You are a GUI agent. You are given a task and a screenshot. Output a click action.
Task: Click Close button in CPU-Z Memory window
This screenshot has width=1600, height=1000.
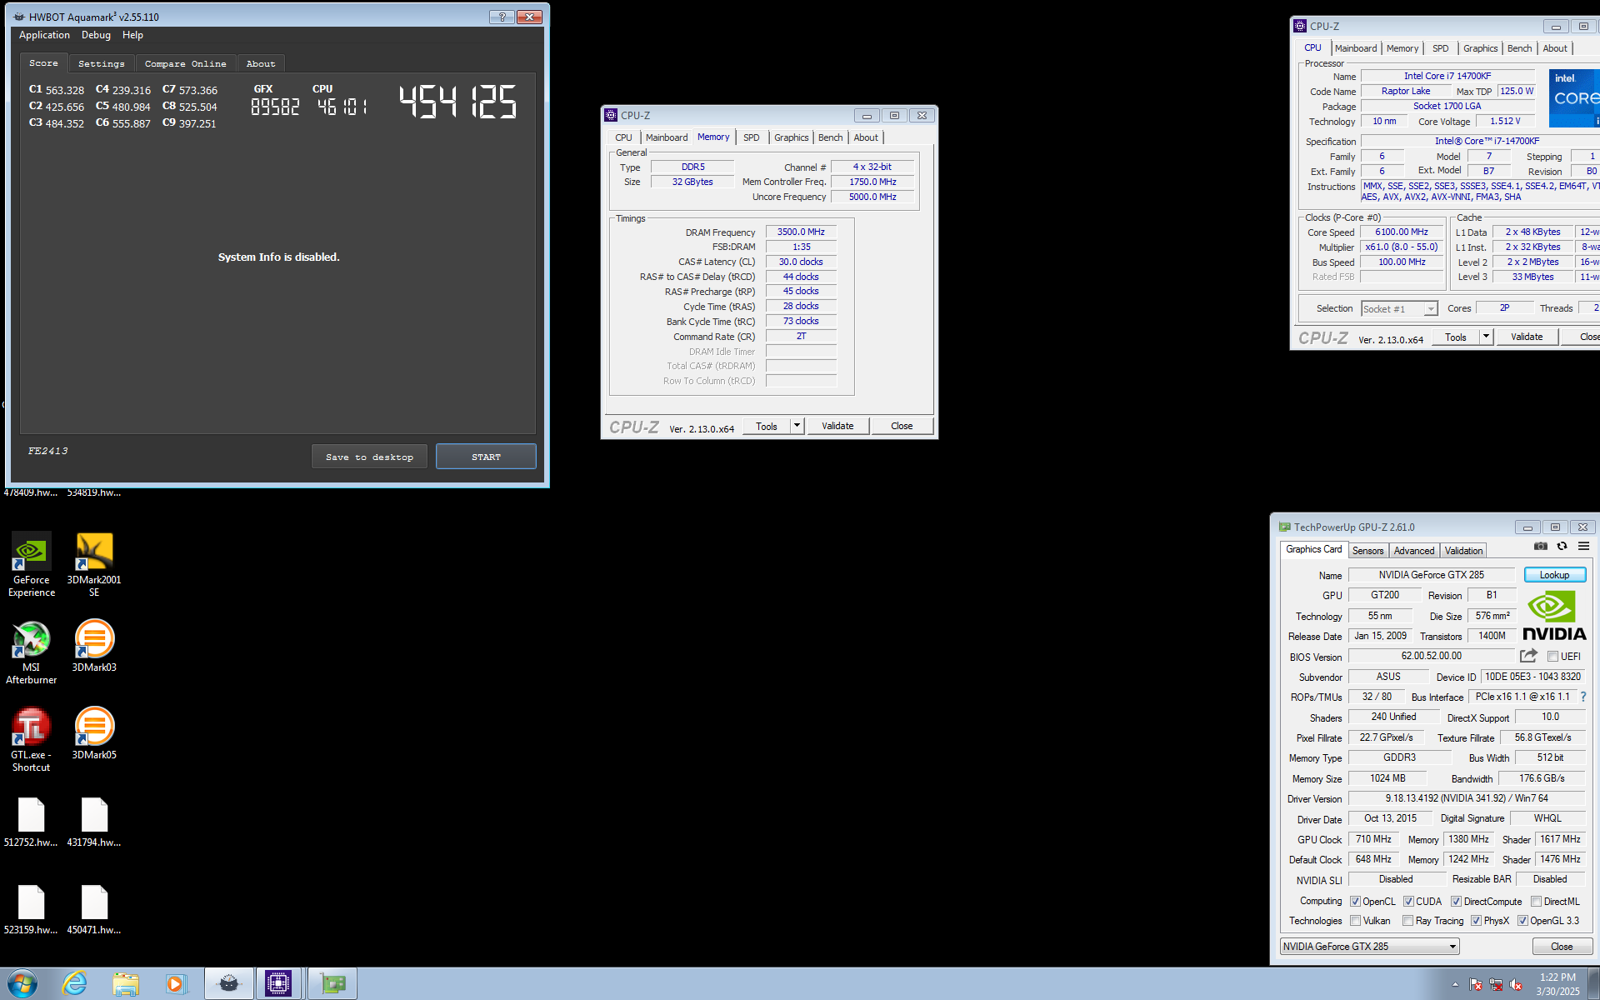point(902,426)
